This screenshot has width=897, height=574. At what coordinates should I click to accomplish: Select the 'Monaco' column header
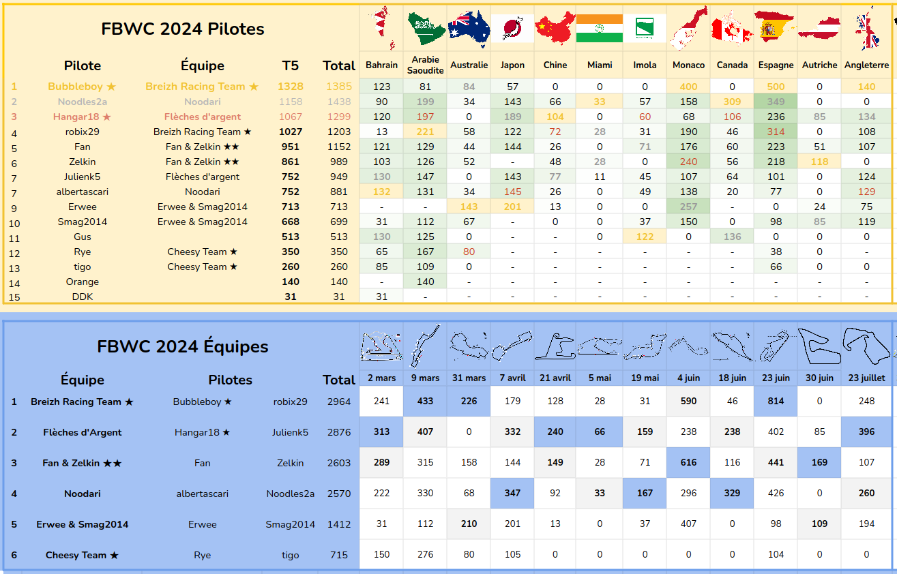[688, 65]
